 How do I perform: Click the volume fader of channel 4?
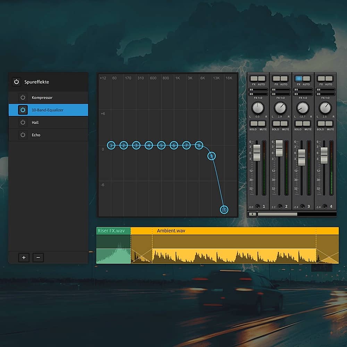coord(324,155)
